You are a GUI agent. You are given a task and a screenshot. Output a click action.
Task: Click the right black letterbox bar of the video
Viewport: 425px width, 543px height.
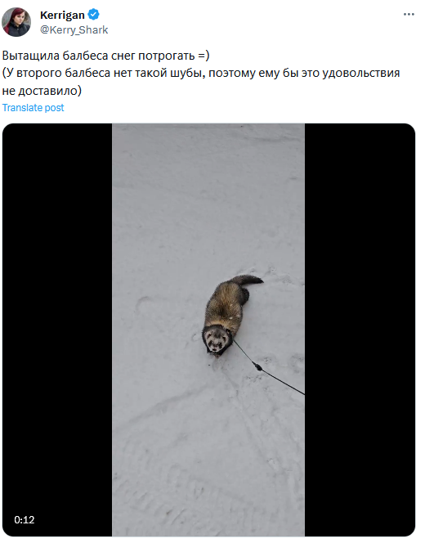(x=360, y=330)
